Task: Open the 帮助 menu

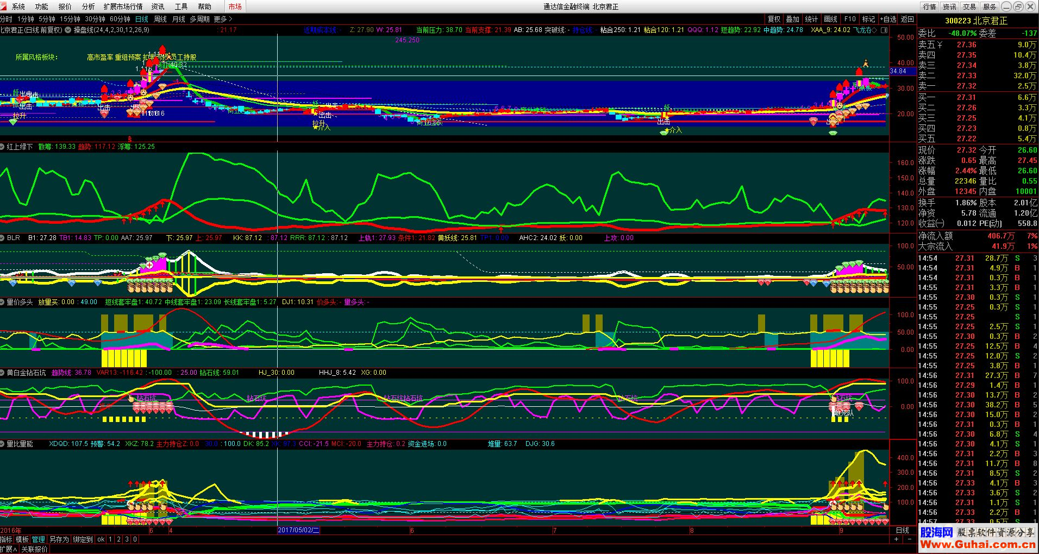Action: [205, 7]
